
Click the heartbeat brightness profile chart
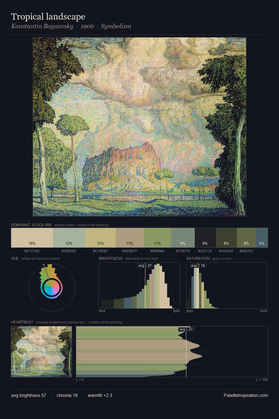click(172, 352)
